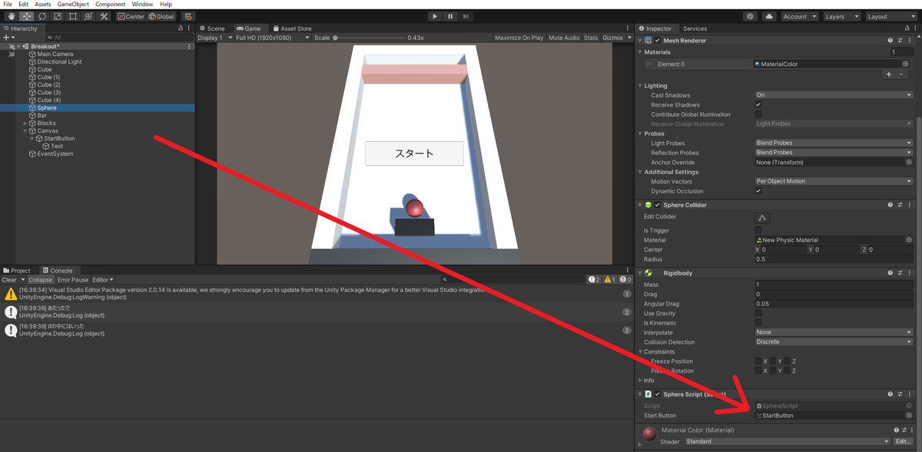Select the Hand tool in toolbar

click(x=11, y=16)
